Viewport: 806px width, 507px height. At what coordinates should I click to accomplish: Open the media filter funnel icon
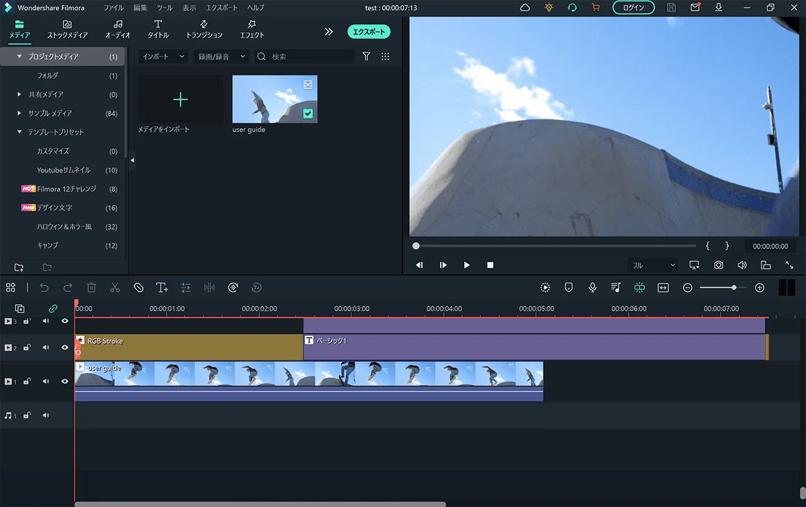click(x=366, y=56)
